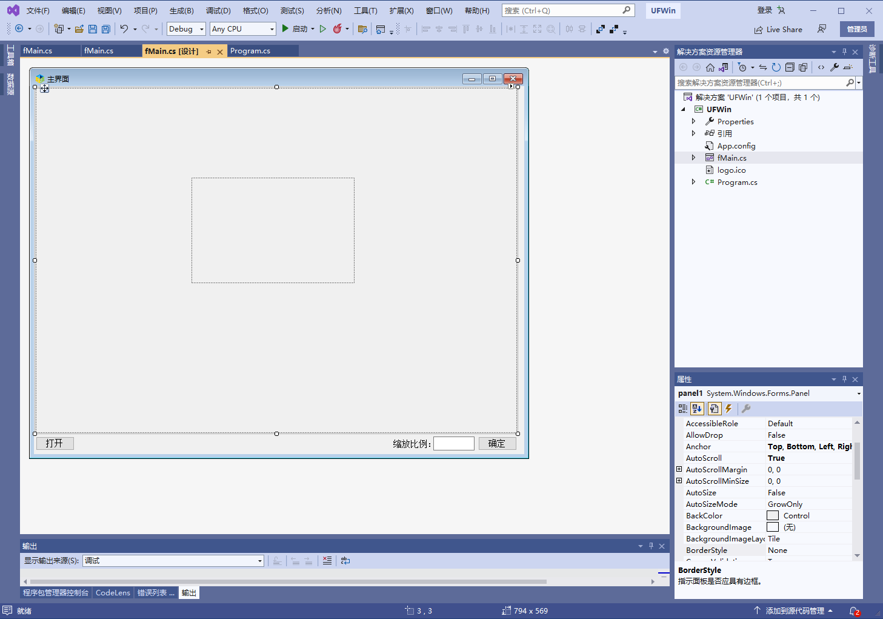The width and height of the screenshot is (883, 619).
Task: Switch views icon in Solution Explorer toolbar
Action: [724, 67]
